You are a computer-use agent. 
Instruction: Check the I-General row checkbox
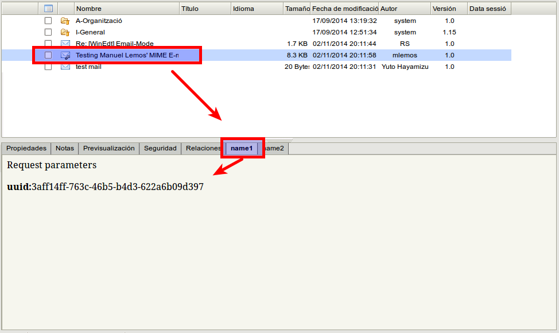pyautogui.click(x=48, y=32)
